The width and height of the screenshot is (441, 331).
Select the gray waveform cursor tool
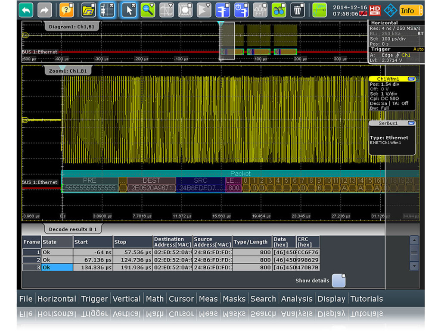(167, 10)
